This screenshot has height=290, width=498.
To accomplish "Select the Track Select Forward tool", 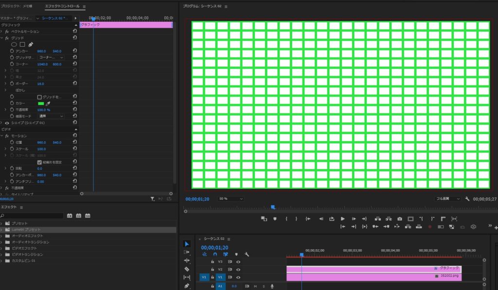I will coord(187,252).
